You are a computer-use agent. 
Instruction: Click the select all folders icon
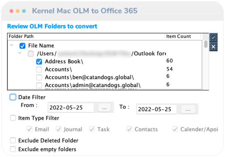point(213,38)
